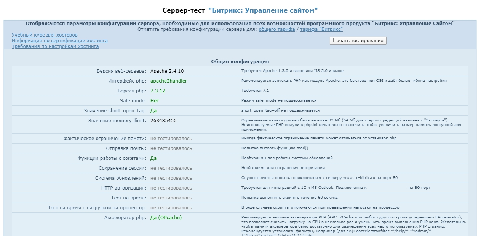Image resolution: width=481 pixels, height=236 pixels.
Task: Click the "HTTP авторизация:" label
Action: (124, 188)
